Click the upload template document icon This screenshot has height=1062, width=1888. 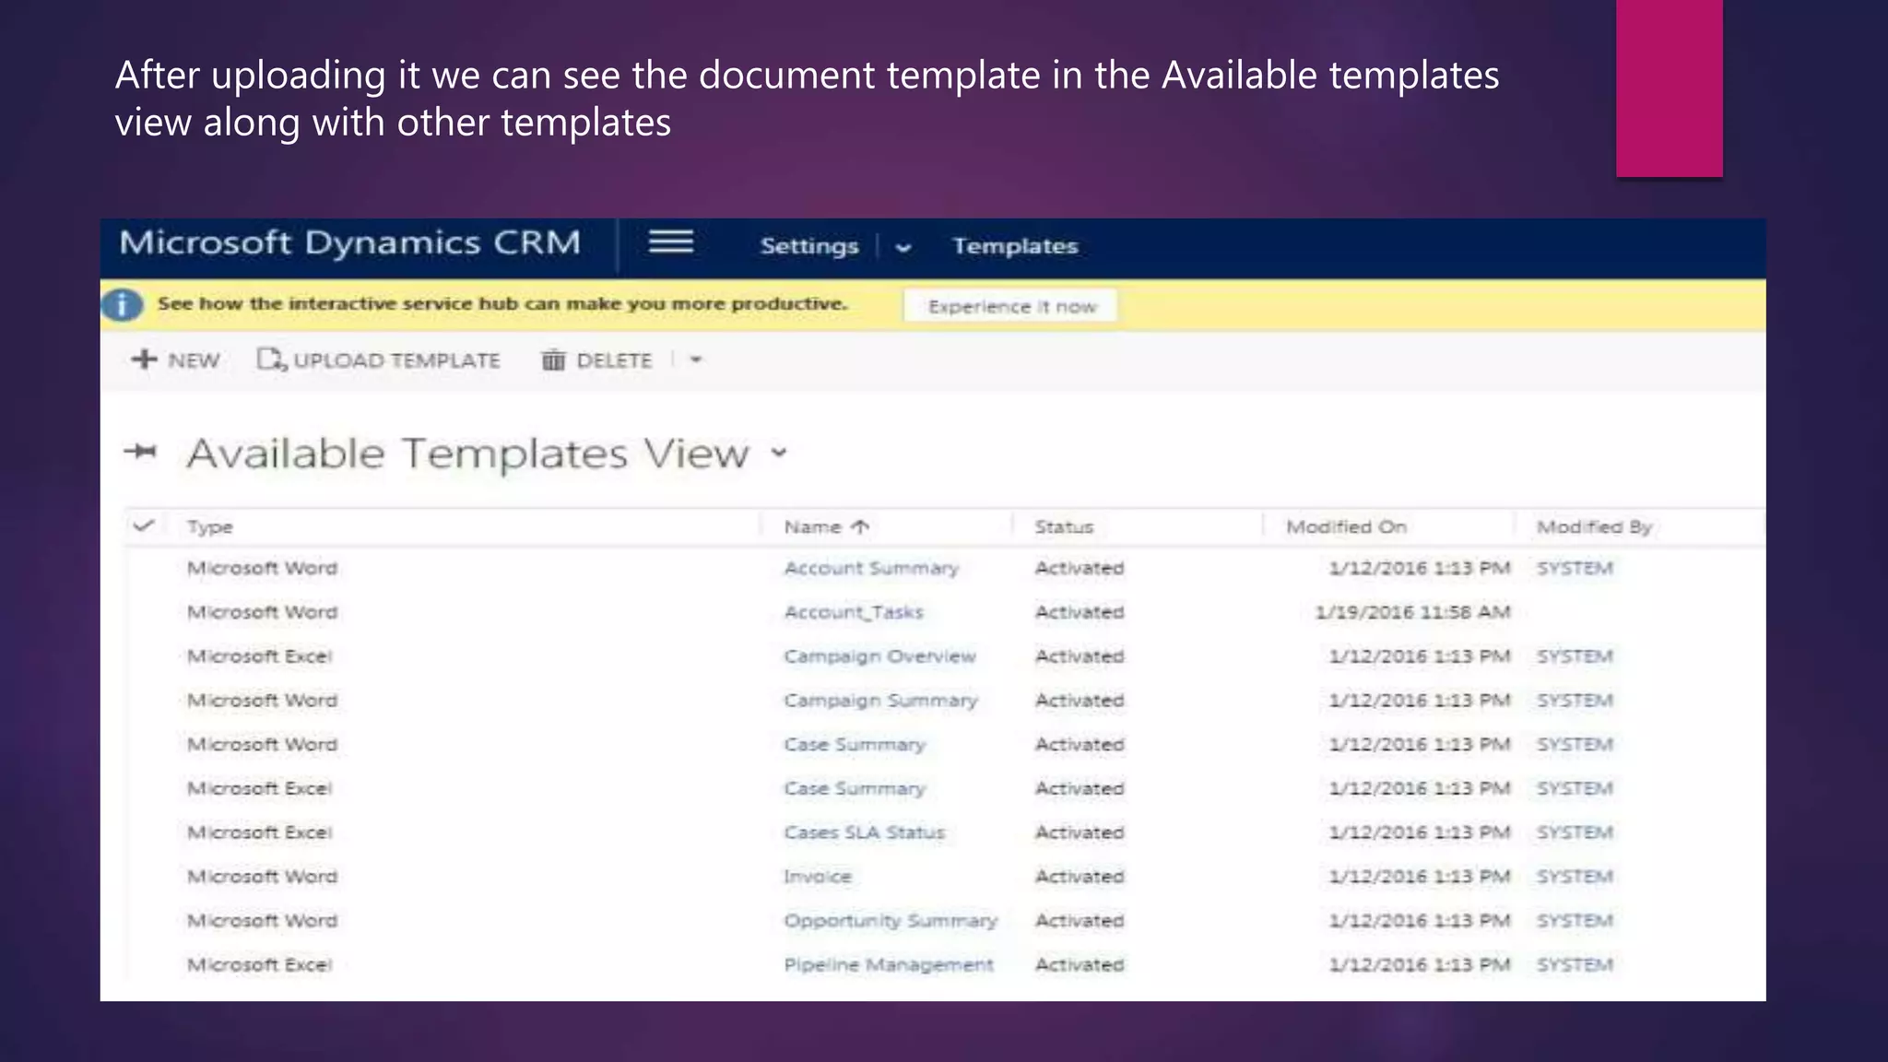click(271, 360)
